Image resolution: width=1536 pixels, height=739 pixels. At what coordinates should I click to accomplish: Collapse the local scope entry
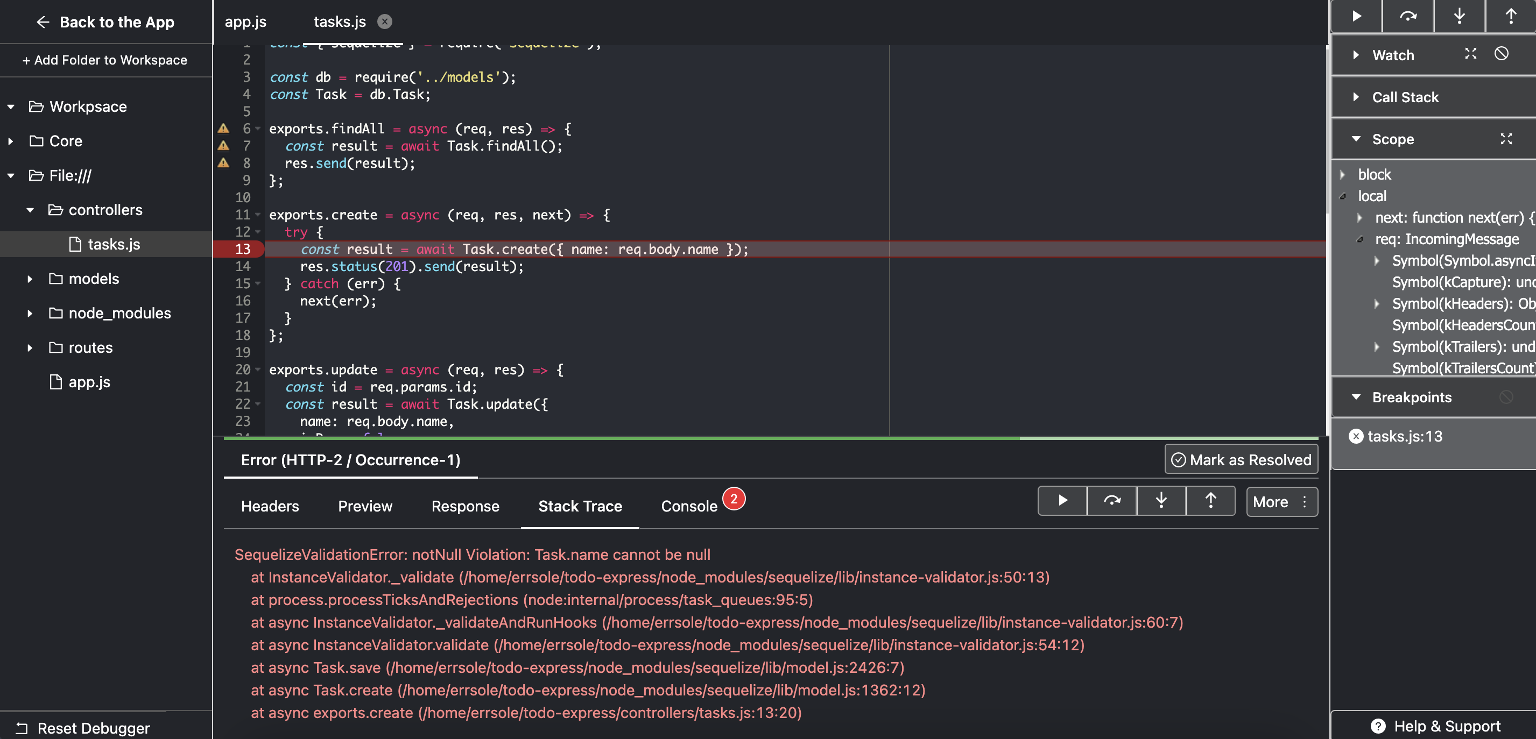(1342, 196)
